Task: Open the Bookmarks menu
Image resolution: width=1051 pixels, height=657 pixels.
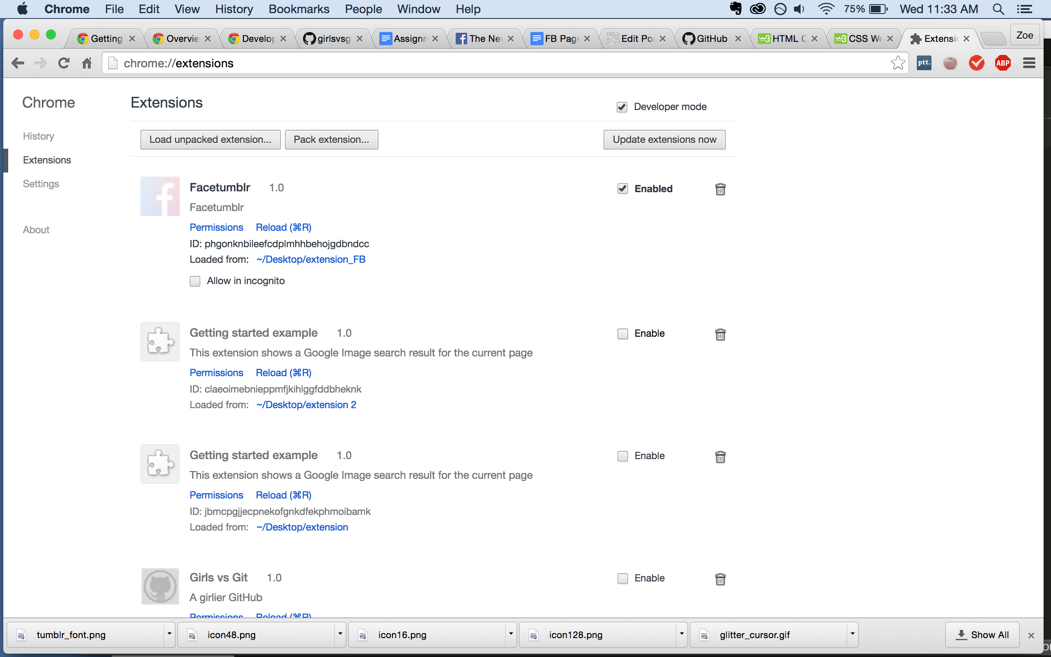Action: tap(299, 9)
